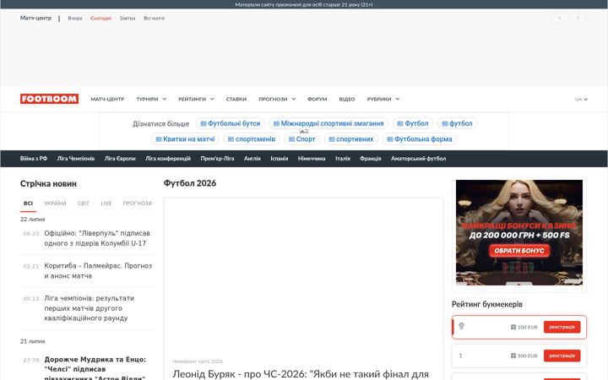The width and height of the screenshot is (608, 380).
Task: Switch news feed to ВСІ tab
Action: point(29,204)
